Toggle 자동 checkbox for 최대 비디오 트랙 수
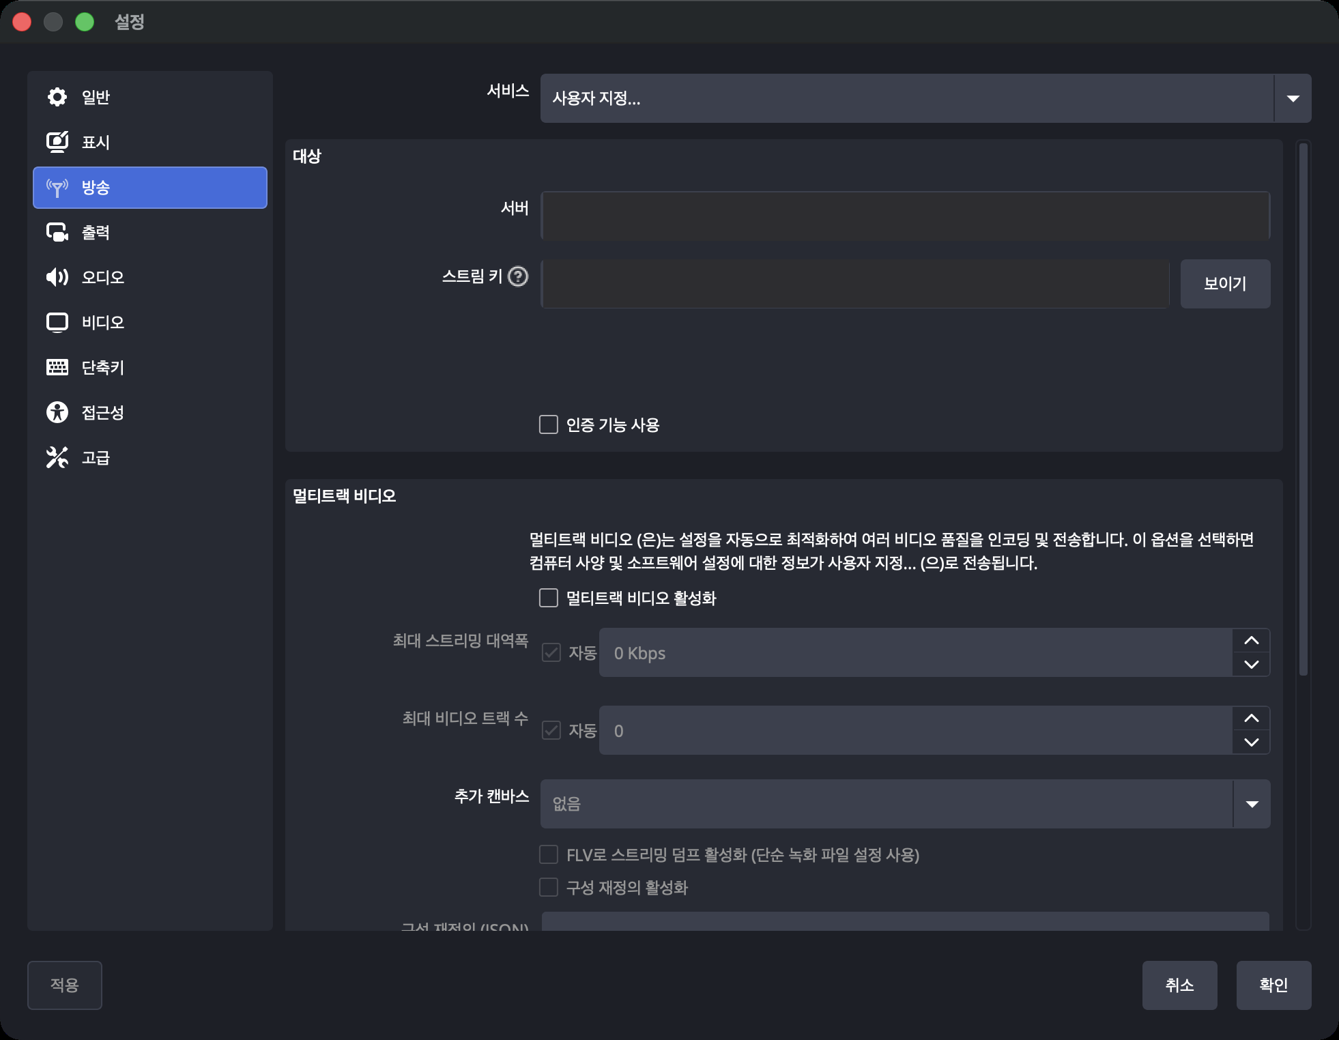 tap(551, 730)
